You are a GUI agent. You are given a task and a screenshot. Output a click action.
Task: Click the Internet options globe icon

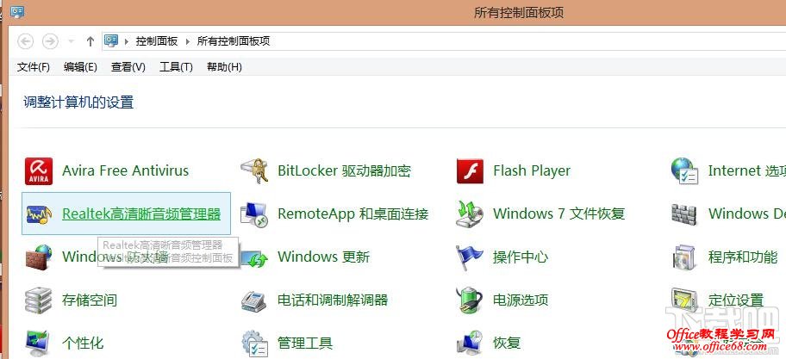[x=684, y=170]
